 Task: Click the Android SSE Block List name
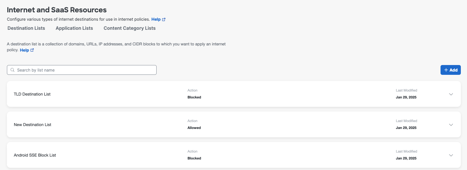click(x=35, y=155)
